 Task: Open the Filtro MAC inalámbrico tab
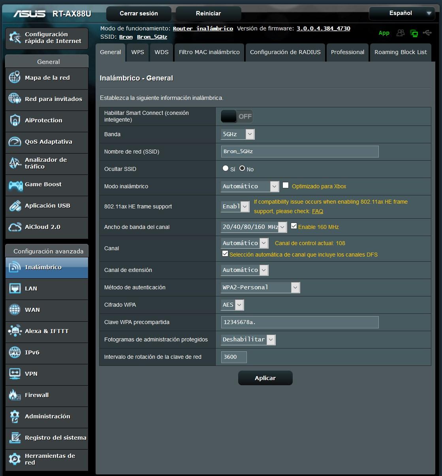point(209,52)
